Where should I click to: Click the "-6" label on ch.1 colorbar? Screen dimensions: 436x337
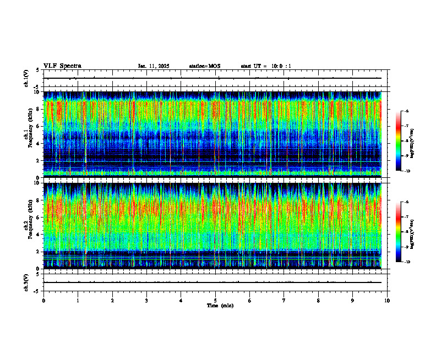(406, 111)
